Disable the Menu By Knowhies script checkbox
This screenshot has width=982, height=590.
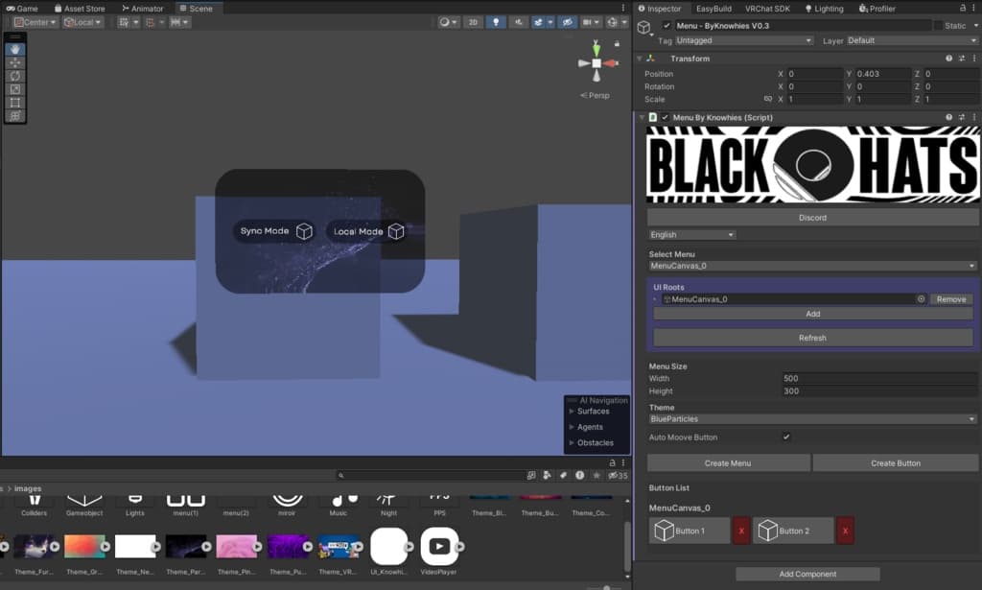pyautogui.click(x=666, y=117)
